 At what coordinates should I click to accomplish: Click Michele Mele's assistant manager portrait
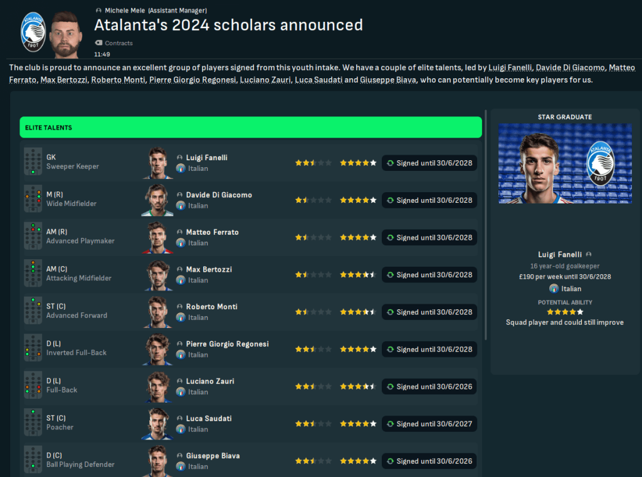pos(66,33)
